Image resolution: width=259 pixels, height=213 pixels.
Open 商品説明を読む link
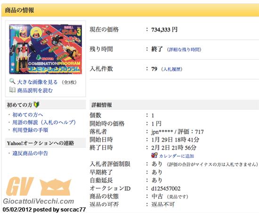[x=35, y=90]
